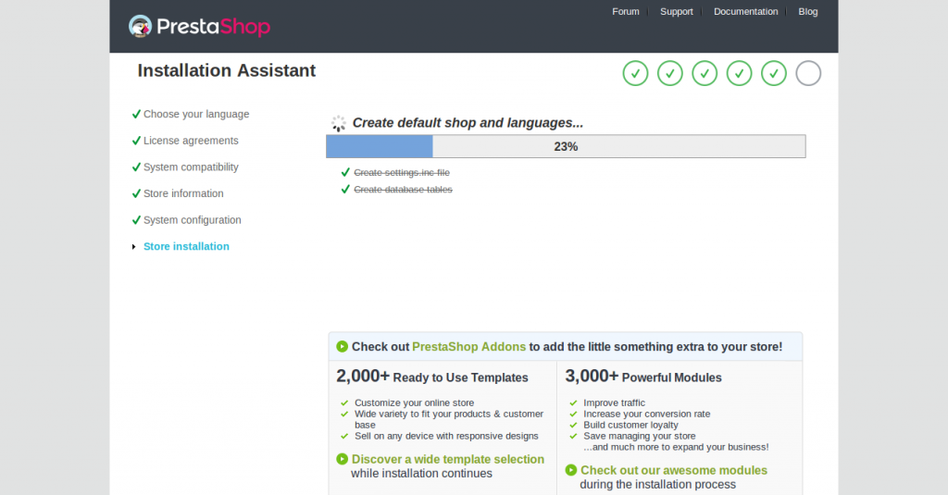The width and height of the screenshot is (948, 495).
Task: Click the while installation continues text
Action: coord(421,473)
